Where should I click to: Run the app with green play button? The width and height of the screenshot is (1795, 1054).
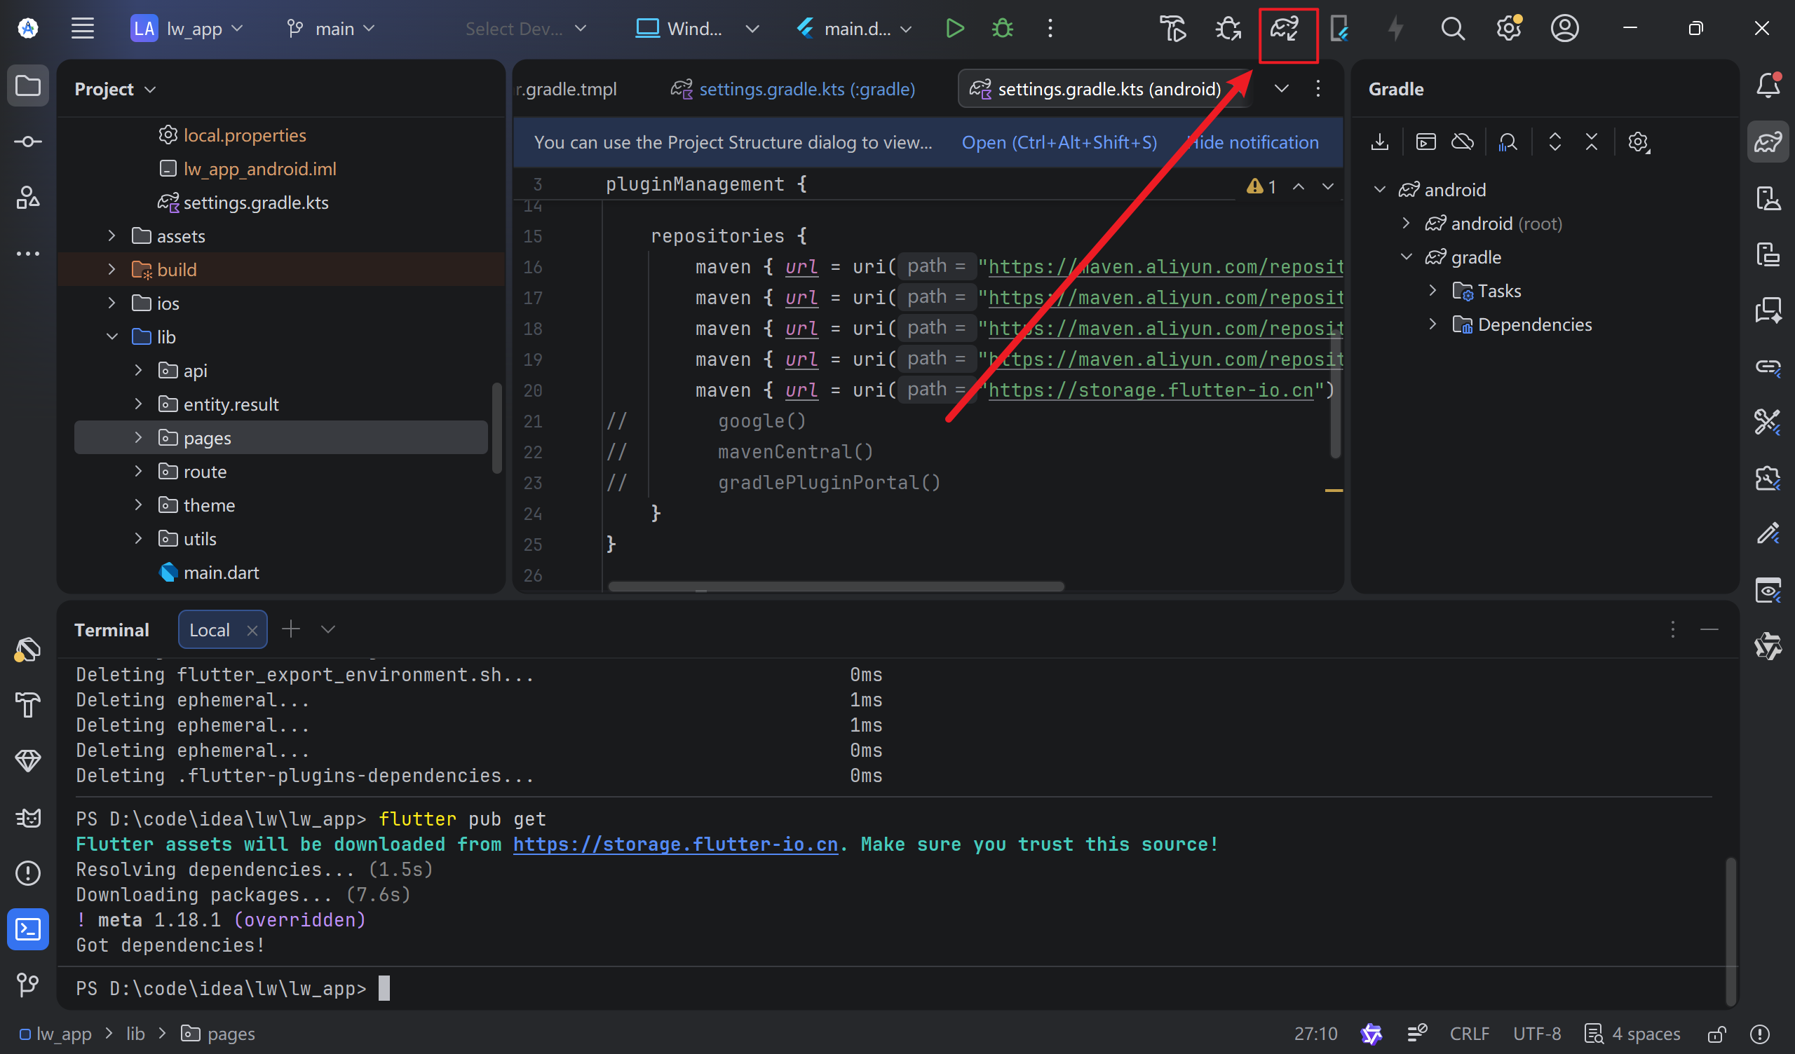954,29
